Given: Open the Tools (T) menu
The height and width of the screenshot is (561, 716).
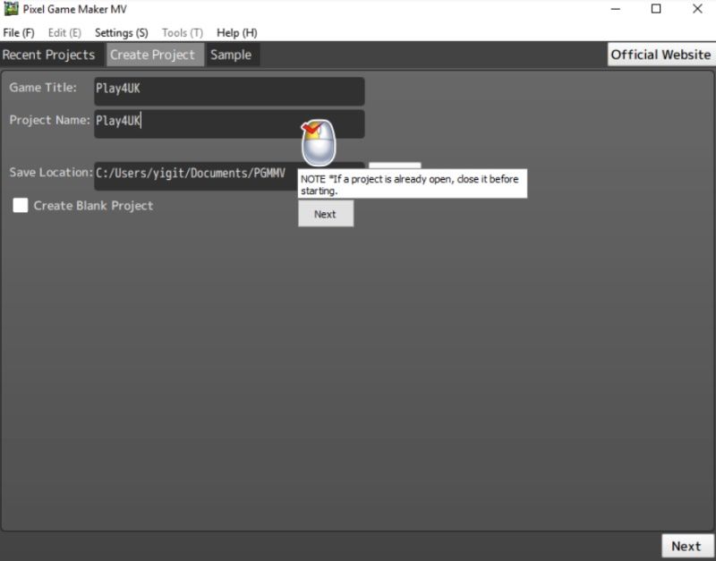Looking at the screenshot, I should pos(183,33).
